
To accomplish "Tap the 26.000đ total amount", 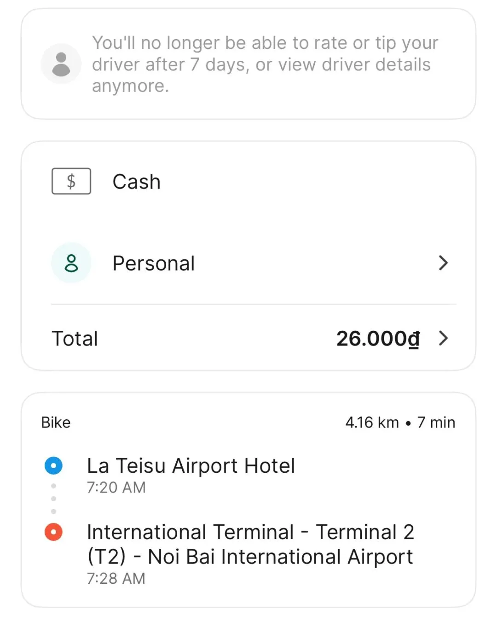I will pyautogui.click(x=378, y=339).
